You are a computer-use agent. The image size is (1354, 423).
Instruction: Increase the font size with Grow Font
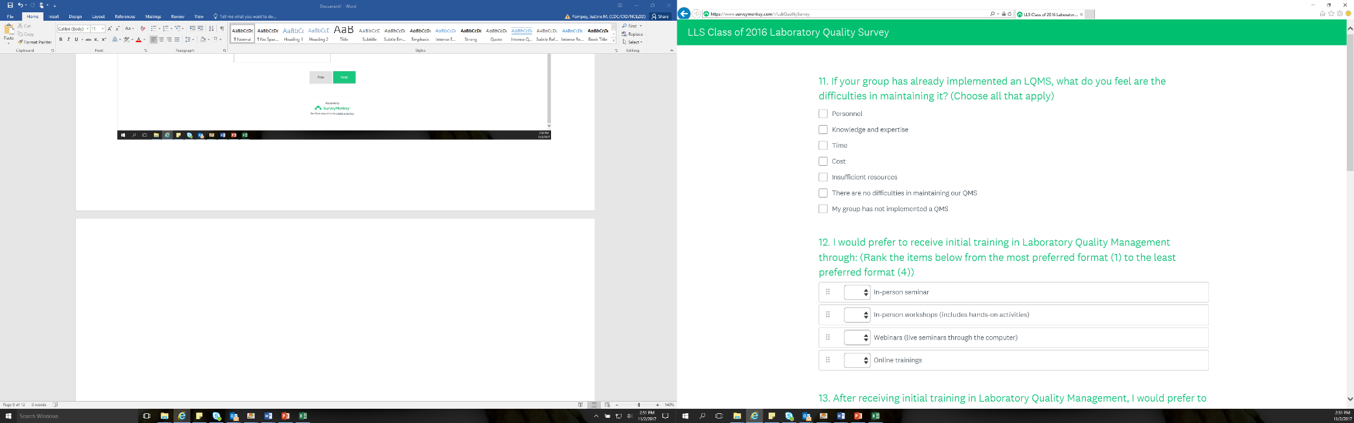click(x=110, y=29)
